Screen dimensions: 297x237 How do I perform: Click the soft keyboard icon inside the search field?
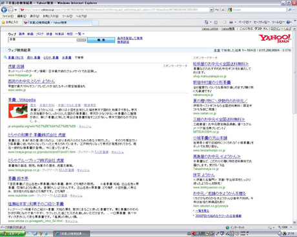[x=81, y=40]
